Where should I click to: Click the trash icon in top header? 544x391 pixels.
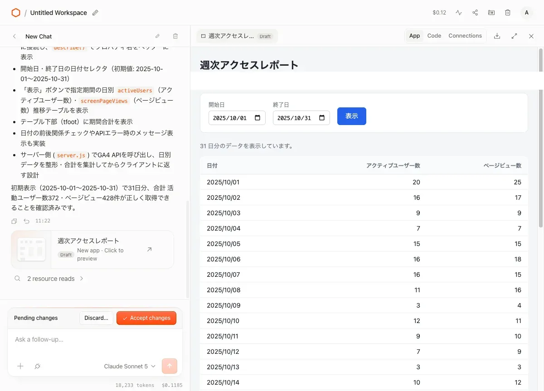point(508,13)
